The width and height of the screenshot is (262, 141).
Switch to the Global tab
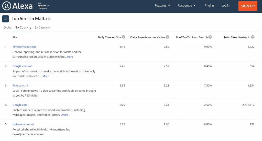[8, 27]
